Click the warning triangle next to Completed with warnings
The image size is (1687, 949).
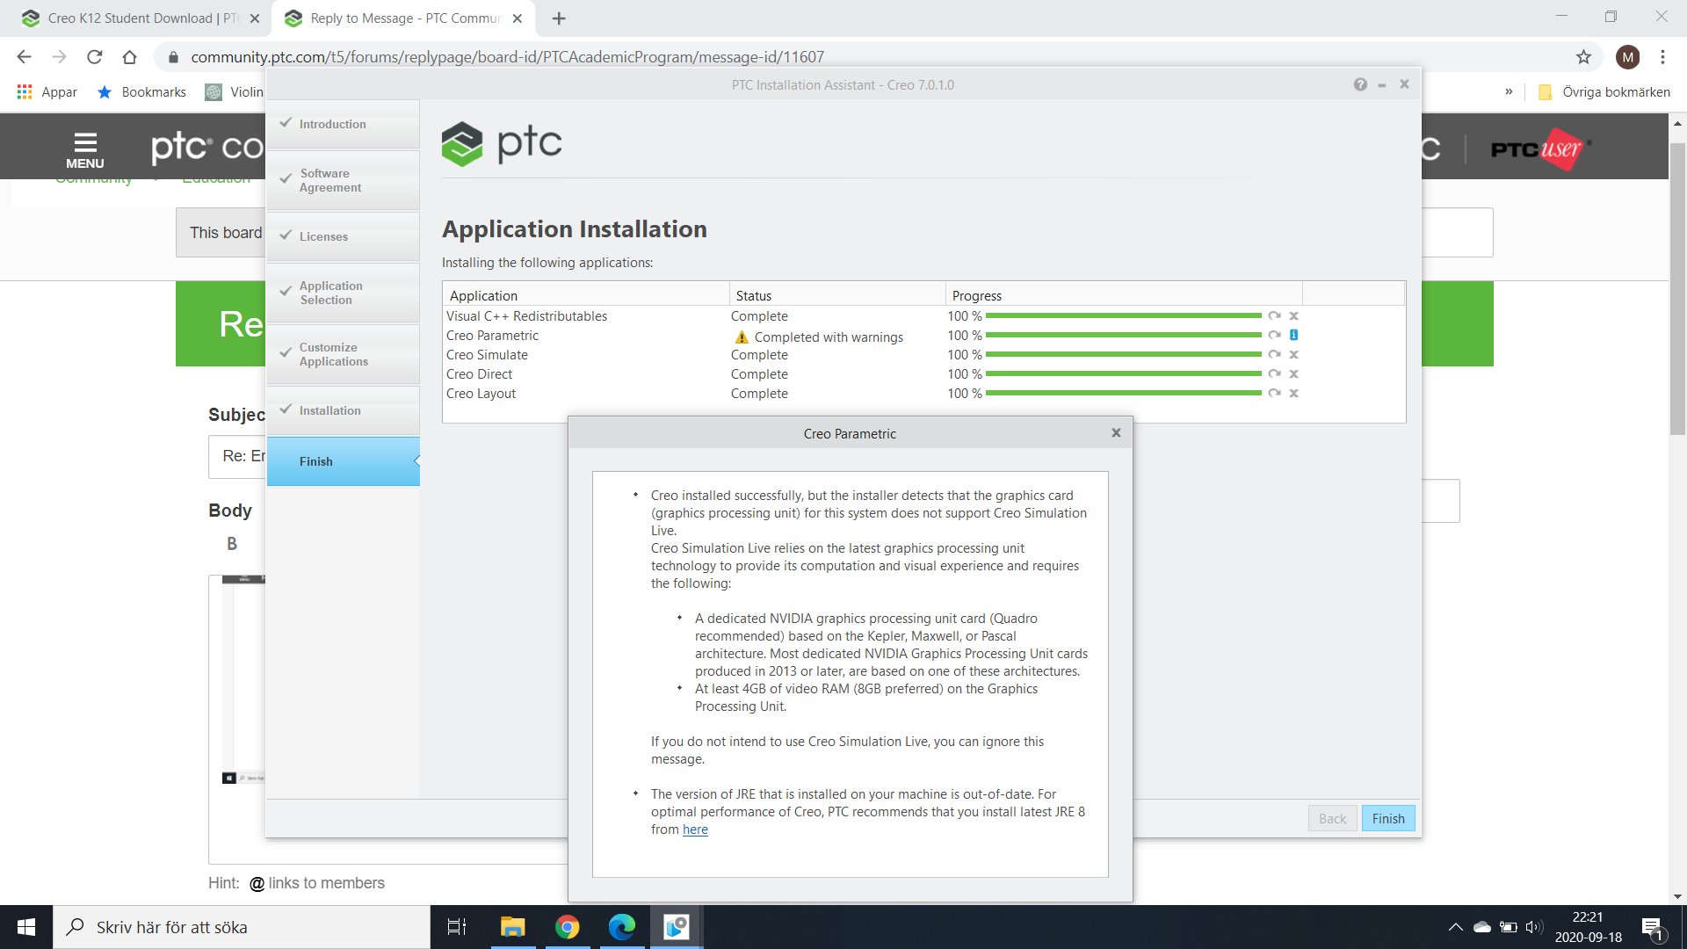click(741, 337)
